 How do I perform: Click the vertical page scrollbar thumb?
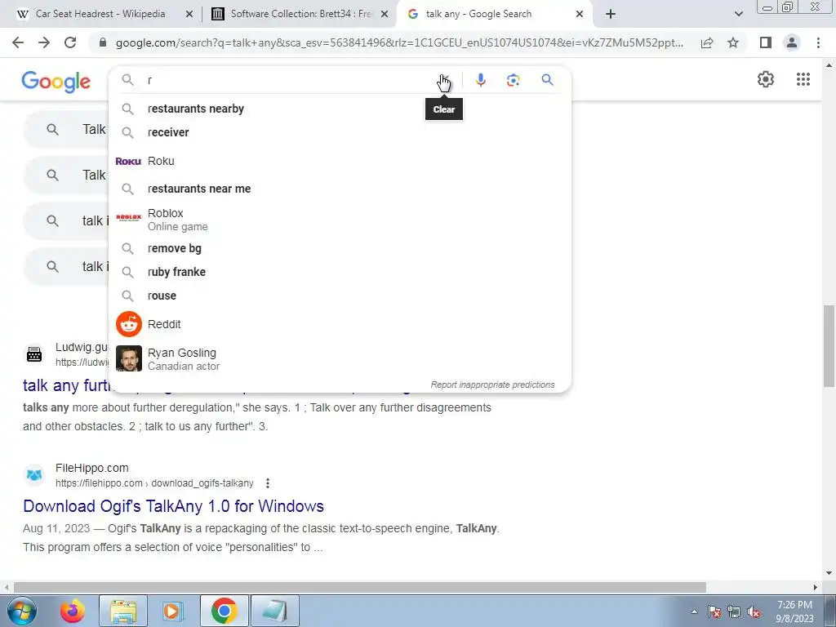tap(829, 346)
